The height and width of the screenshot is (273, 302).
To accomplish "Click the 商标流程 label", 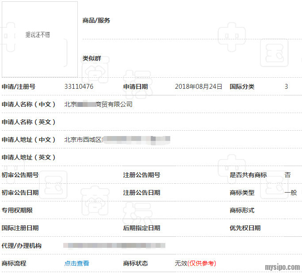I will (14, 263).
